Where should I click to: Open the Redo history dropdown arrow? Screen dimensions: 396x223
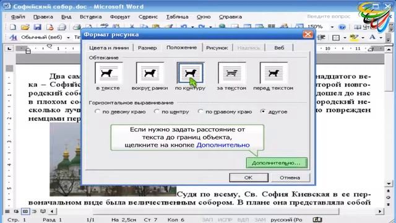point(210,27)
